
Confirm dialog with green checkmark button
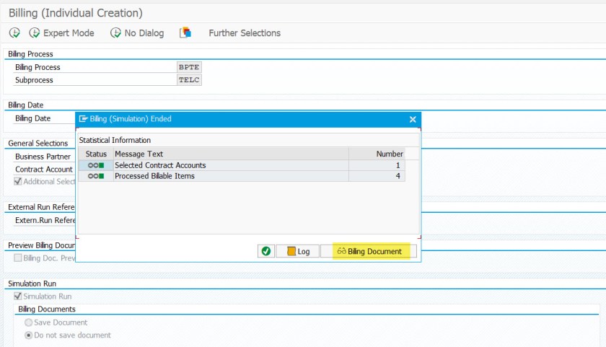click(266, 251)
